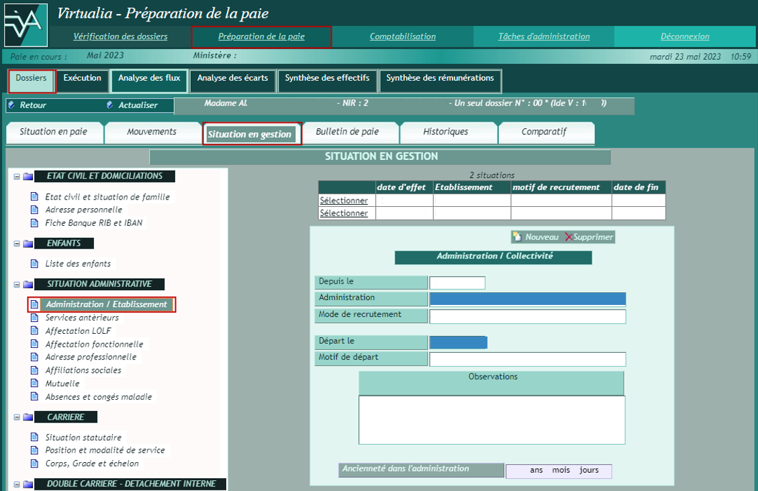Image resolution: width=758 pixels, height=491 pixels.
Task: Click document icon beside Mutuelle
Action: coord(35,384)
